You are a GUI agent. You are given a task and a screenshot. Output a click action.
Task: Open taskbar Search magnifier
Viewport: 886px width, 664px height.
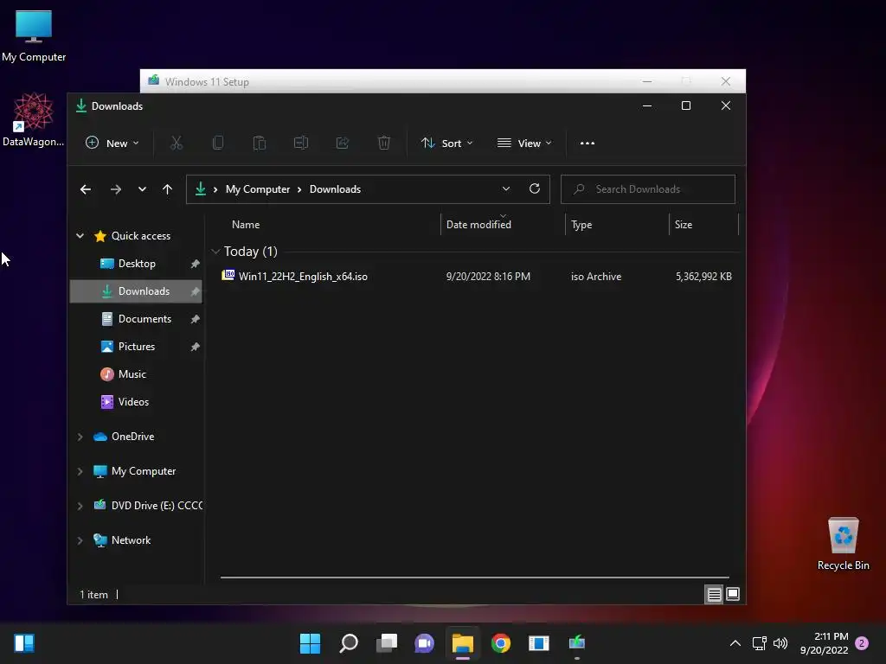pos(348,643)
